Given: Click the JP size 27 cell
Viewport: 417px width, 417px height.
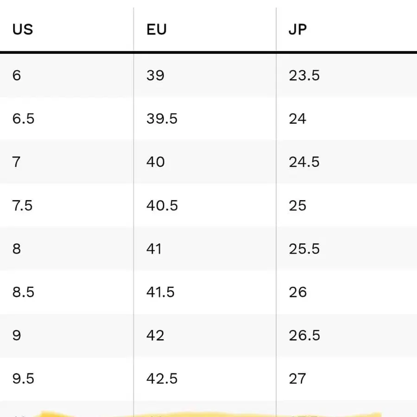Looking at the screenshot, I should [297, 379].
